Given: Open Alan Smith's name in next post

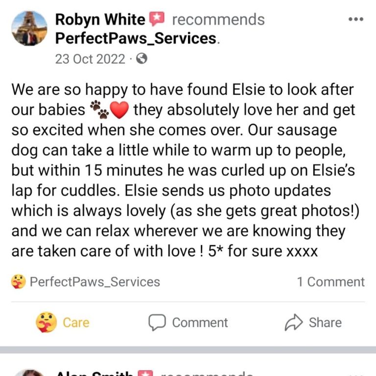Looking at the screenshot, I should pyautogui.click(x=94, y=373).
